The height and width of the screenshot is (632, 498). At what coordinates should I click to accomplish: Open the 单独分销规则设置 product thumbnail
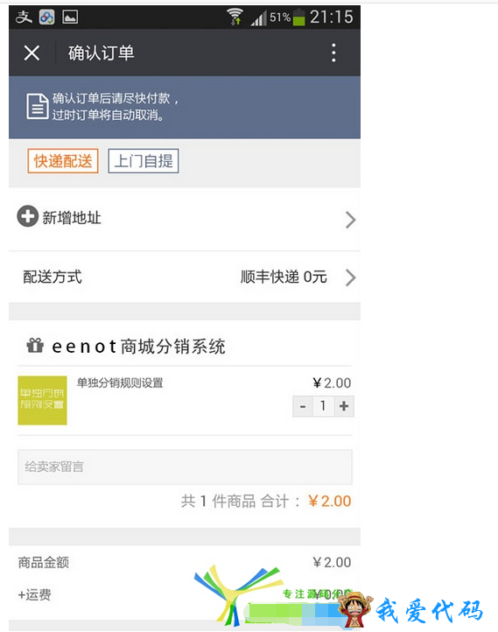pos(42,400)
